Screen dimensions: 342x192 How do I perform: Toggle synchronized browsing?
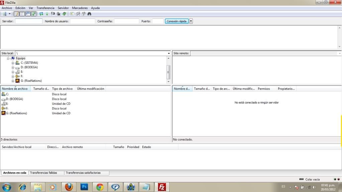84,14
